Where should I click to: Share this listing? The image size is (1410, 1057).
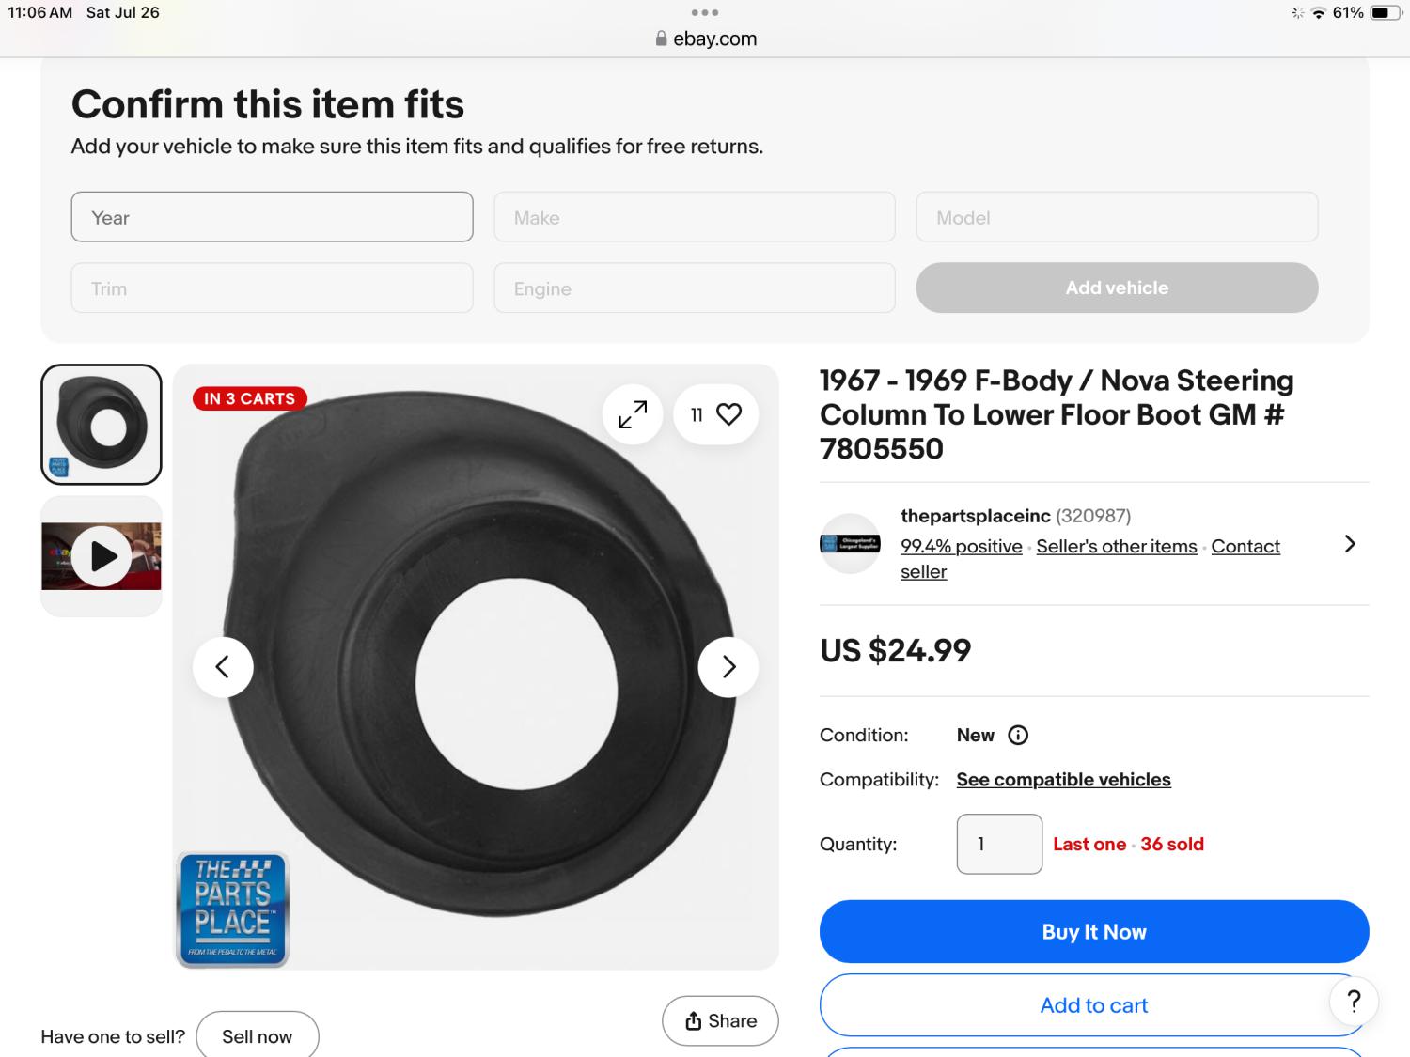point(721,1021)
